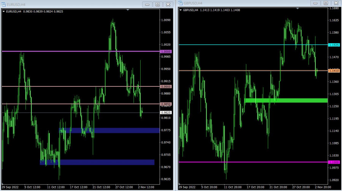Select the magenta 1.1000 price label on GBPUSD
This screenshot has height=191, width=342.
(x=334, y=162)
